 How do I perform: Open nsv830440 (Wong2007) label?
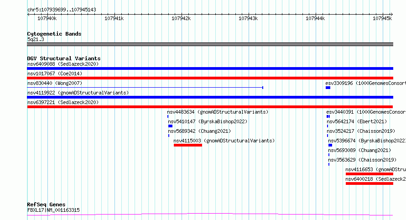[55, 83]
